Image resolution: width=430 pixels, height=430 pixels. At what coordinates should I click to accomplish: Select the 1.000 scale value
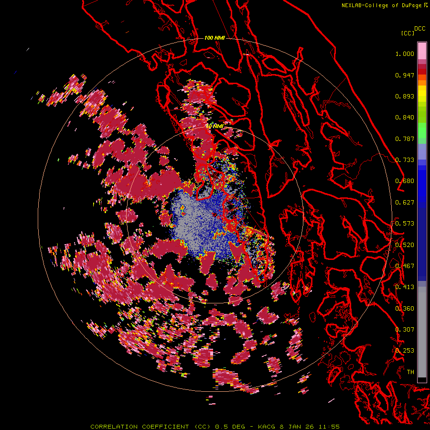tap(405, 54)
